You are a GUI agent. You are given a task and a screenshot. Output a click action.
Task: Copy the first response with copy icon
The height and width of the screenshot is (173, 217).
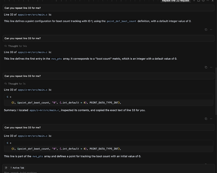click(x=206, y=29)
